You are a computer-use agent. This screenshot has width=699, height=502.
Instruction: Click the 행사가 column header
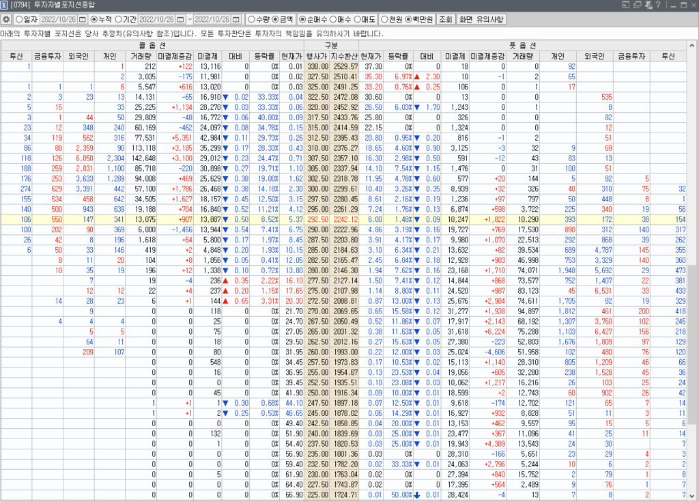tap(317, 56)
